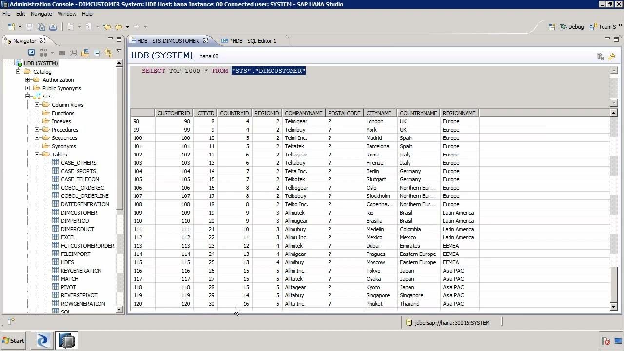
Task: Click the POSTALCODE column header
Action: coord(344,113)
